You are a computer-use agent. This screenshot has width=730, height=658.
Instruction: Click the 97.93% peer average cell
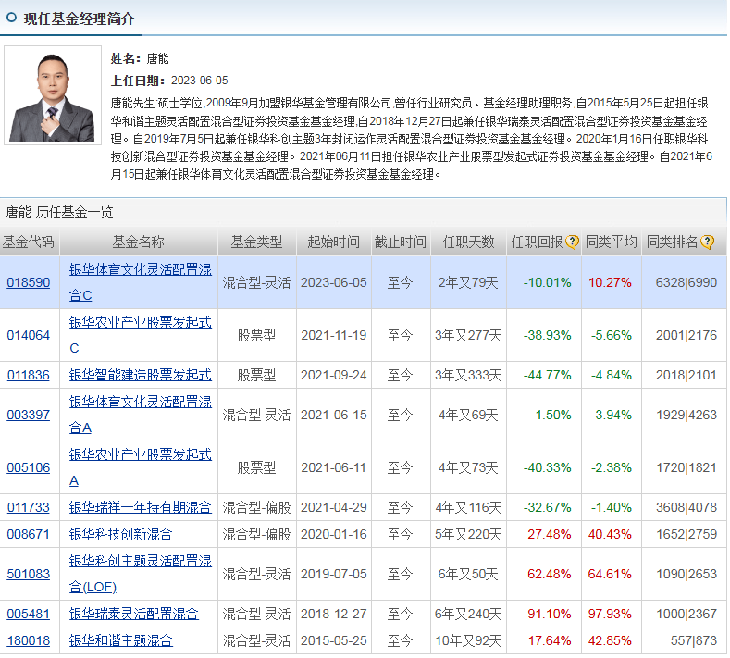pyautogui.click(x=610, y=614)
